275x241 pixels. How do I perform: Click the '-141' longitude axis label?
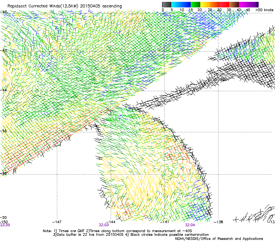point(164,222)
